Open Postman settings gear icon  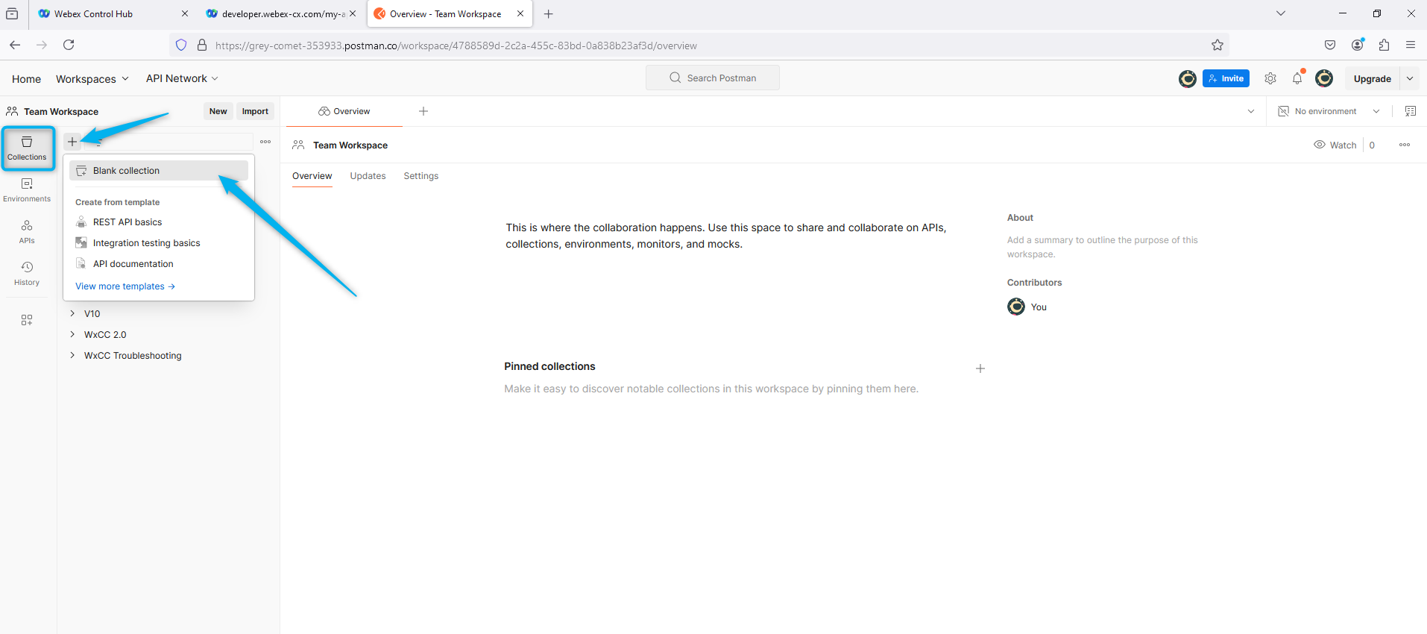pyautogui.click(x=1270, y=78)
